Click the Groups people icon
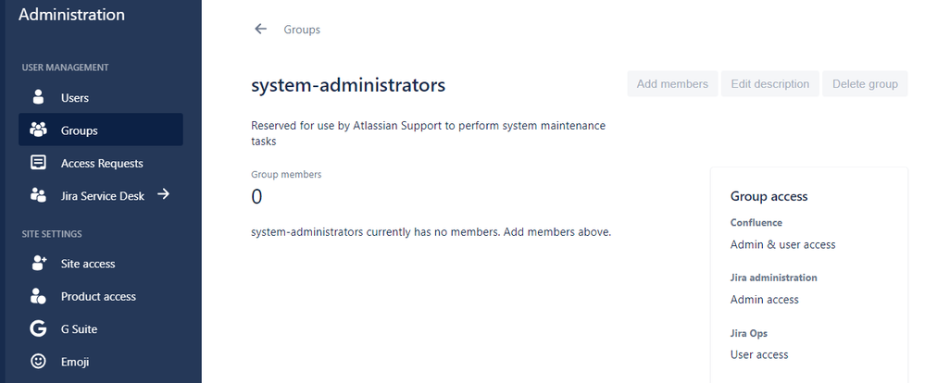 pyautogui.click(x=38, y=130)
